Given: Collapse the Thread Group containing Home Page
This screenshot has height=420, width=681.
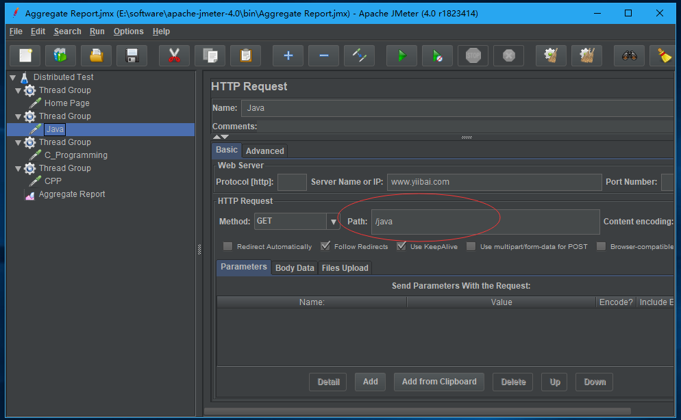Looking at the screenshot, I should pyautogui.click(x=18, y=90).
